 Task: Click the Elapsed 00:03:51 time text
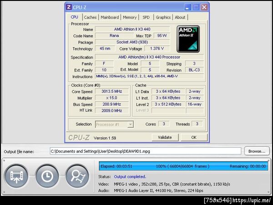(x=116, y=166)
